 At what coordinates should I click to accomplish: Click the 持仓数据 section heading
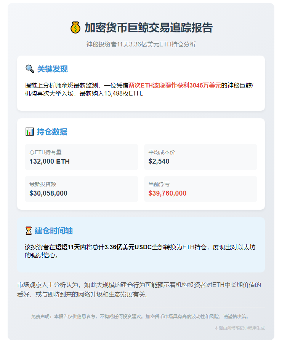pyautogui.click(x=52, y=132)
